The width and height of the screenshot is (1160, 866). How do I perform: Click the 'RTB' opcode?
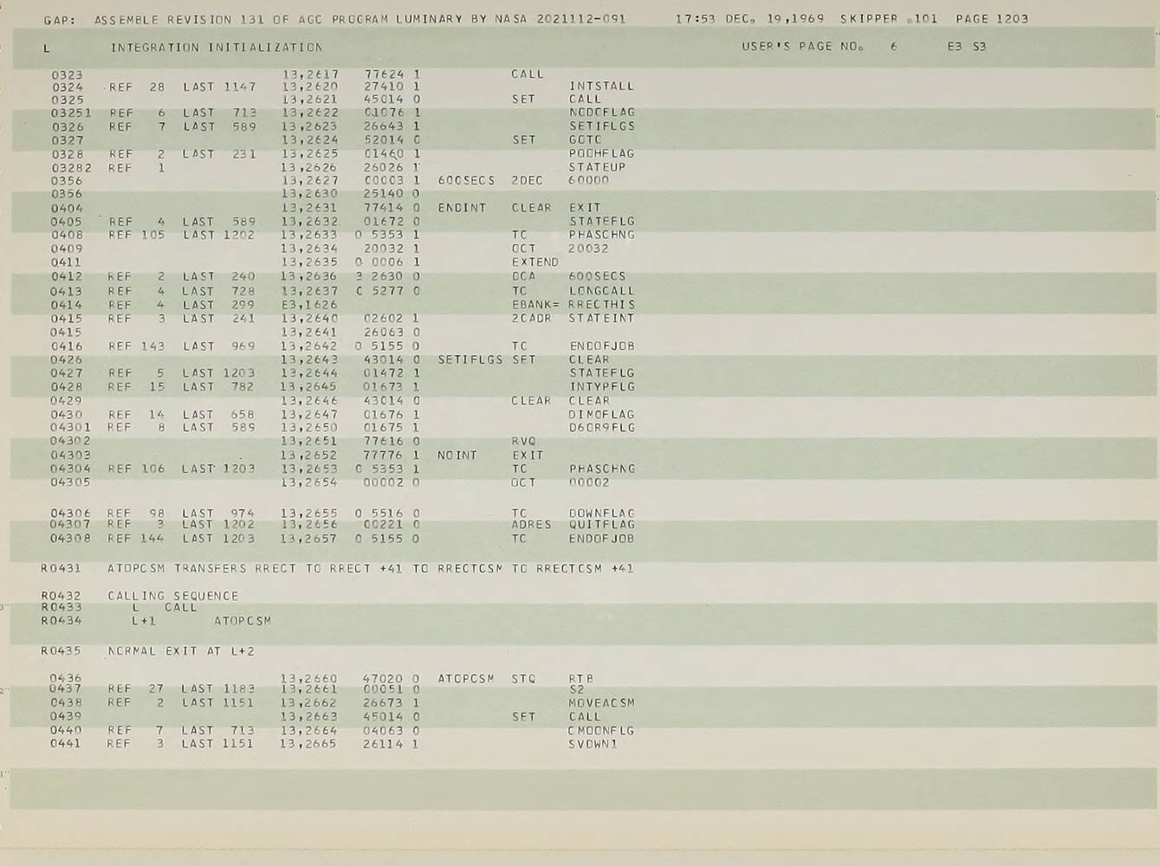coord(581,679)
